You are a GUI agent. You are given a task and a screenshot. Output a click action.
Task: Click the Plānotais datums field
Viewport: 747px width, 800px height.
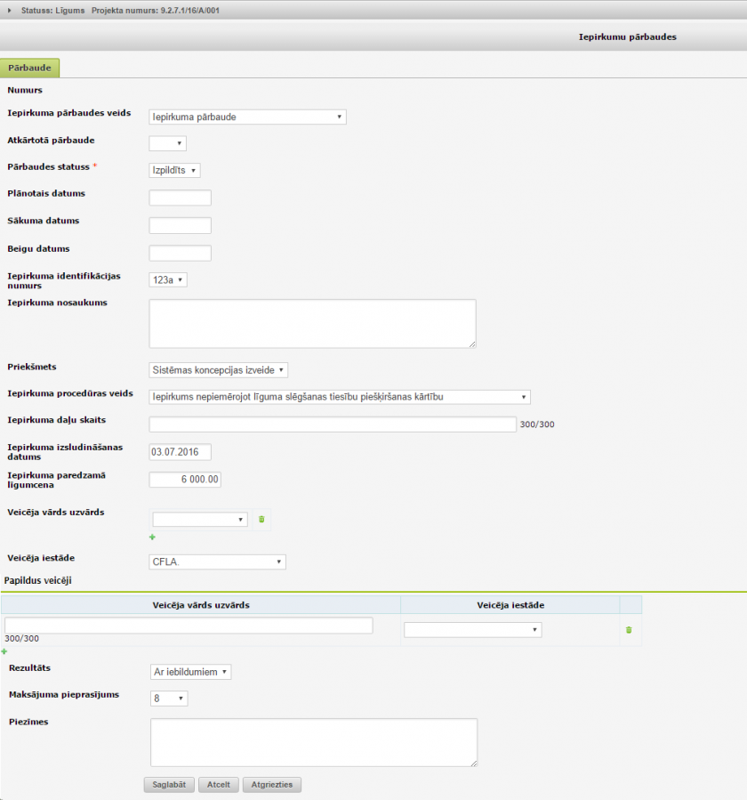coord(181,198)
